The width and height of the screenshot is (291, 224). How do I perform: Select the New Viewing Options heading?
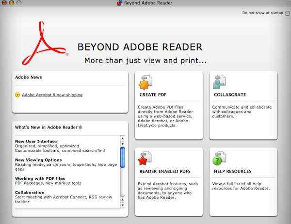click(x=38, y=160)
